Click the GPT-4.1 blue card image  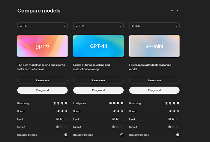pyautogui.click(x=98, y=46)
